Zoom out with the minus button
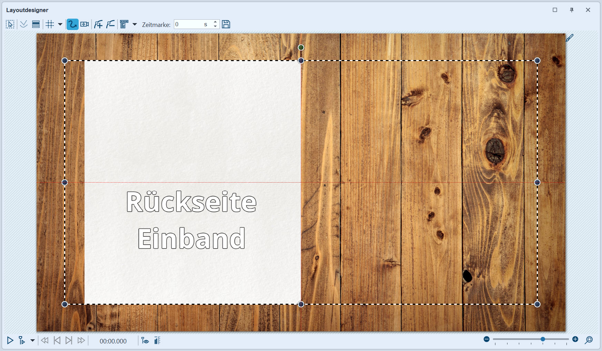The image size is (602, 351). pos(486,339)
